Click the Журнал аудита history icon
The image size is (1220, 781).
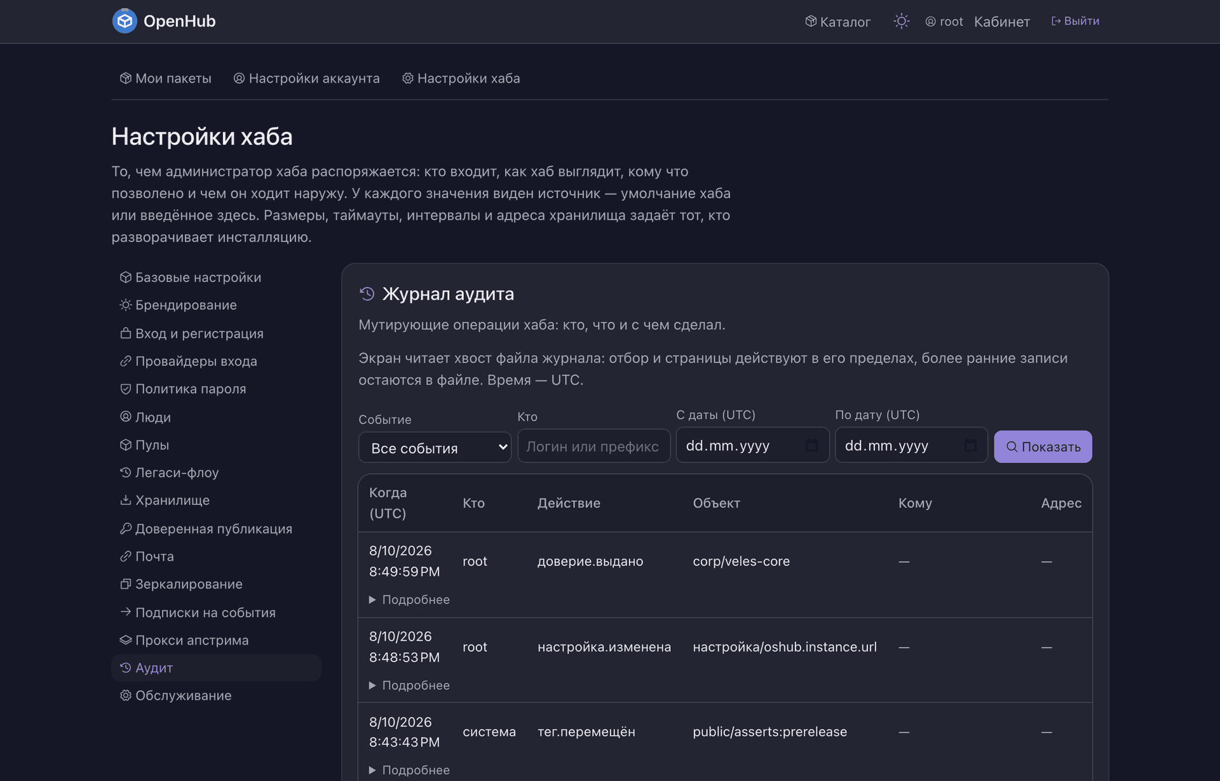pyautogui.click(x=367, y=293)
